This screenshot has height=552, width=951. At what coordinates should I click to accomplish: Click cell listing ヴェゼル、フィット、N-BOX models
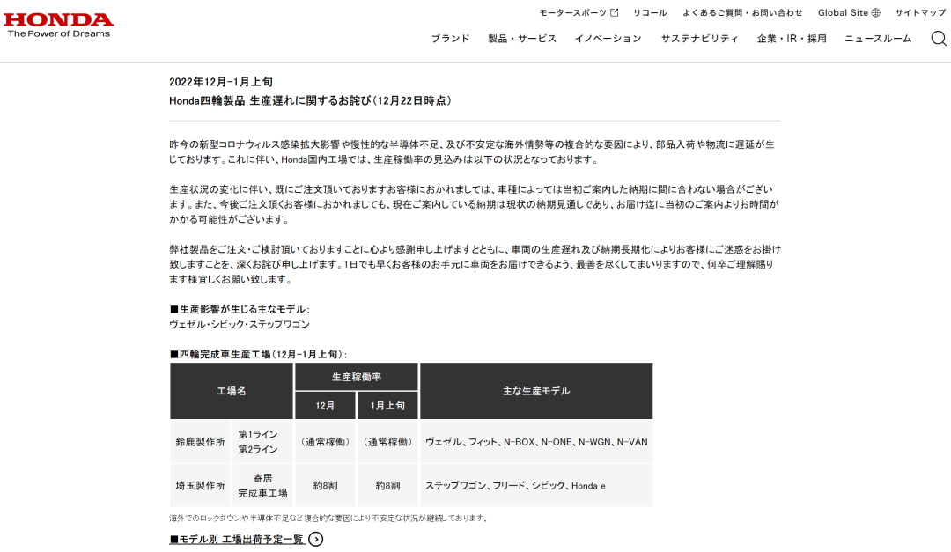click(536, 442)
